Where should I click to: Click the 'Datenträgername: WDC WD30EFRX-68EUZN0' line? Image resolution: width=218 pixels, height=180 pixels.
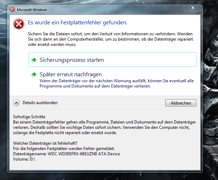(x=66, y=154)
